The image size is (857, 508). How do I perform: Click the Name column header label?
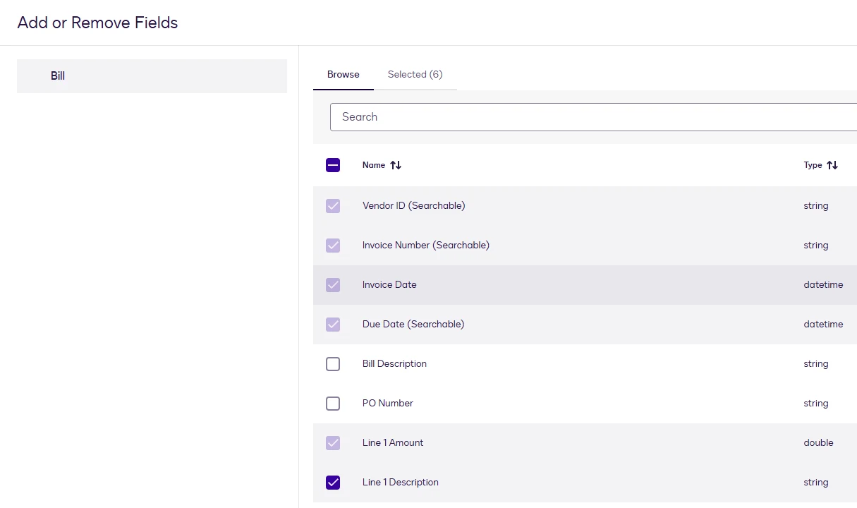click(x=374, y=165)
